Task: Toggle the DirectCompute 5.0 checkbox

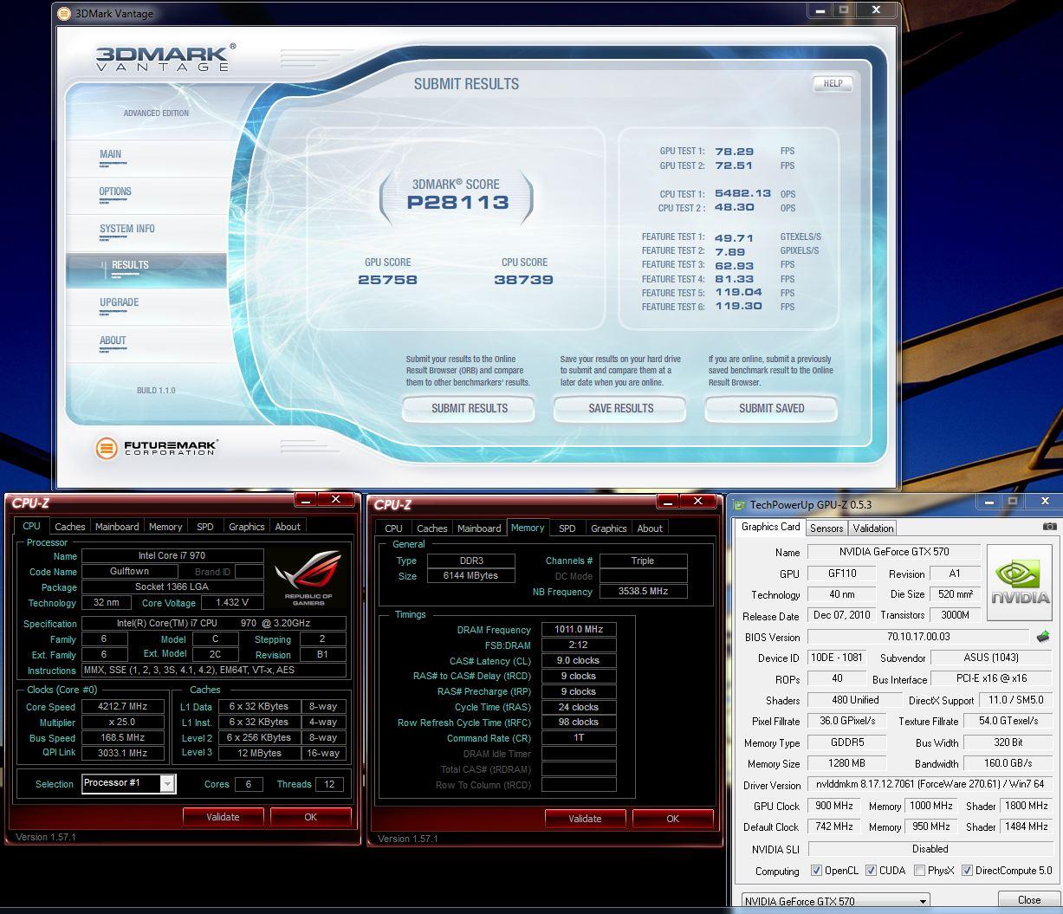Action: point(967,871)
